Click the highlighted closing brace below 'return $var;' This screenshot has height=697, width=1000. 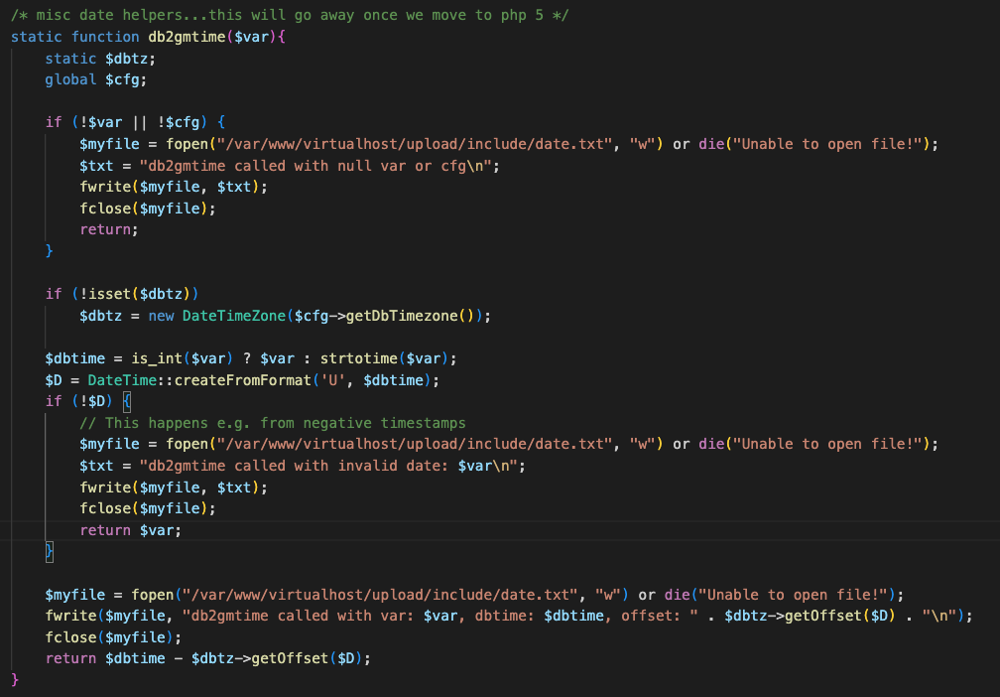point(50,551)
